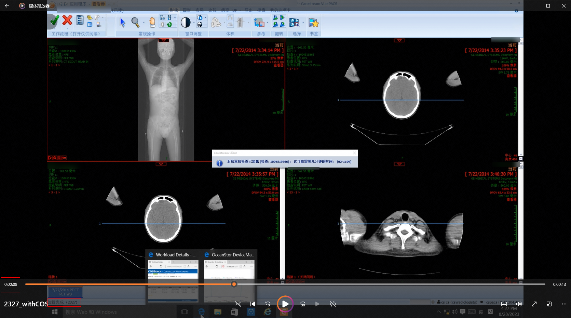Click the green rotate arrow icon

pos(169,24)
